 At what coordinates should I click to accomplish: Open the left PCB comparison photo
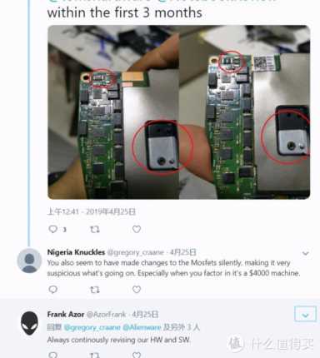[113, 112]
